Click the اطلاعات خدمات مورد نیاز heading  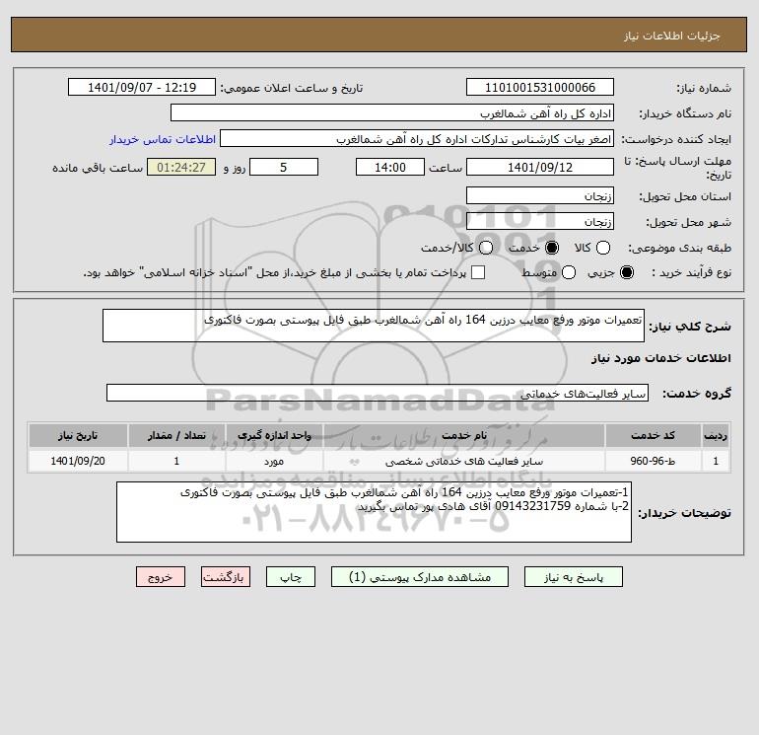(660, 358)
